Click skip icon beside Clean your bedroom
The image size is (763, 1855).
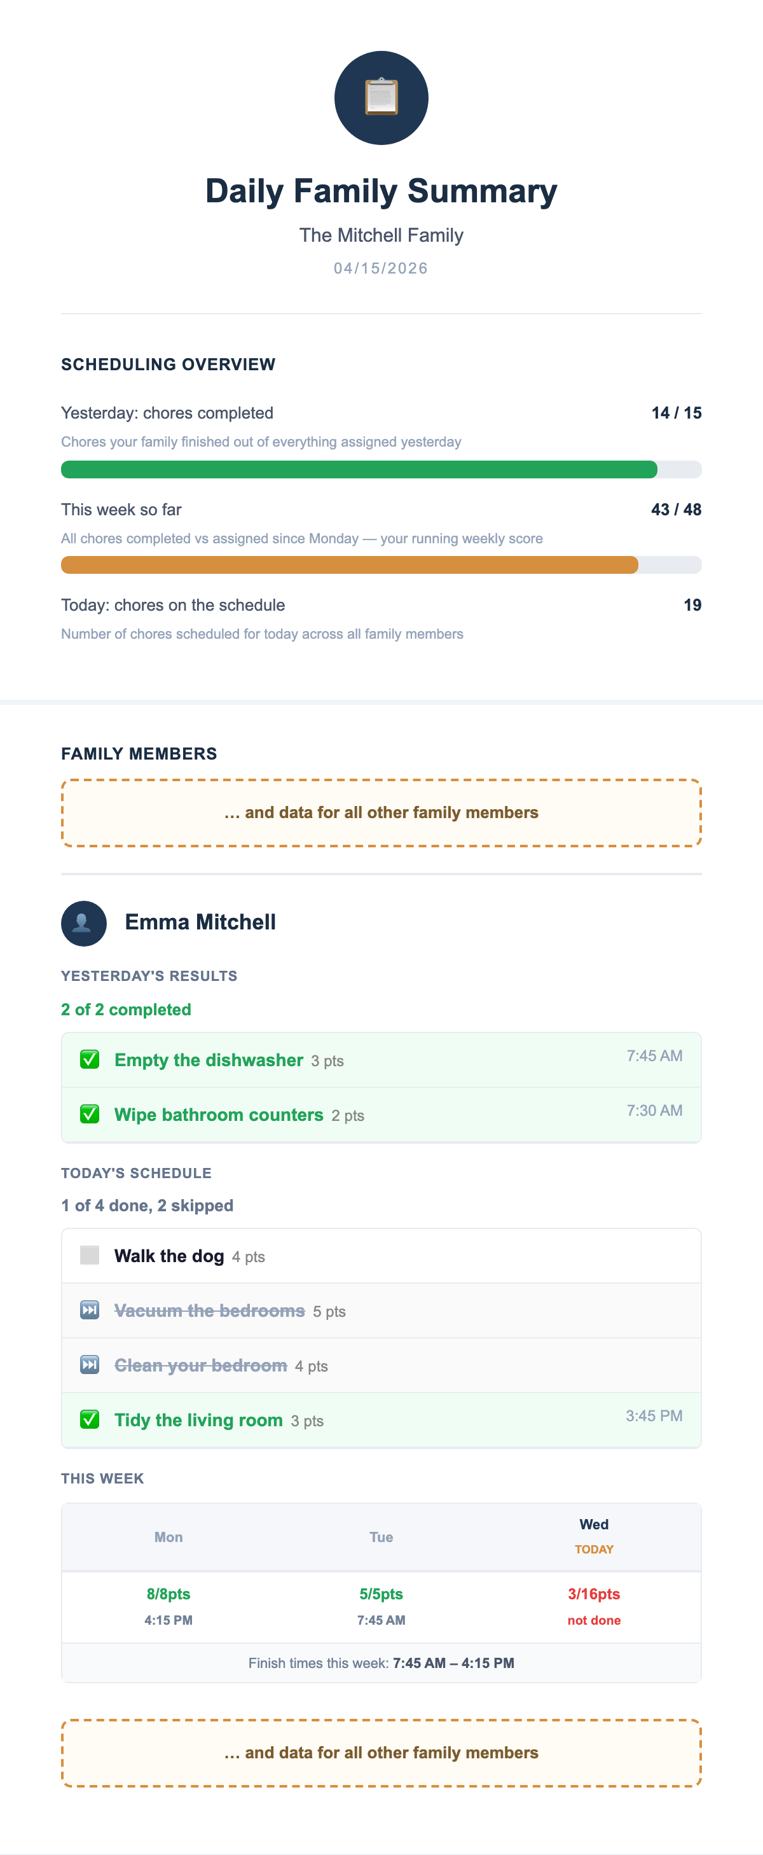coord(89,1365)
